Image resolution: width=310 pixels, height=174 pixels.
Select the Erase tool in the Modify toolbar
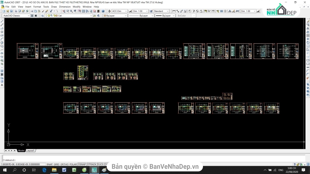308,21
